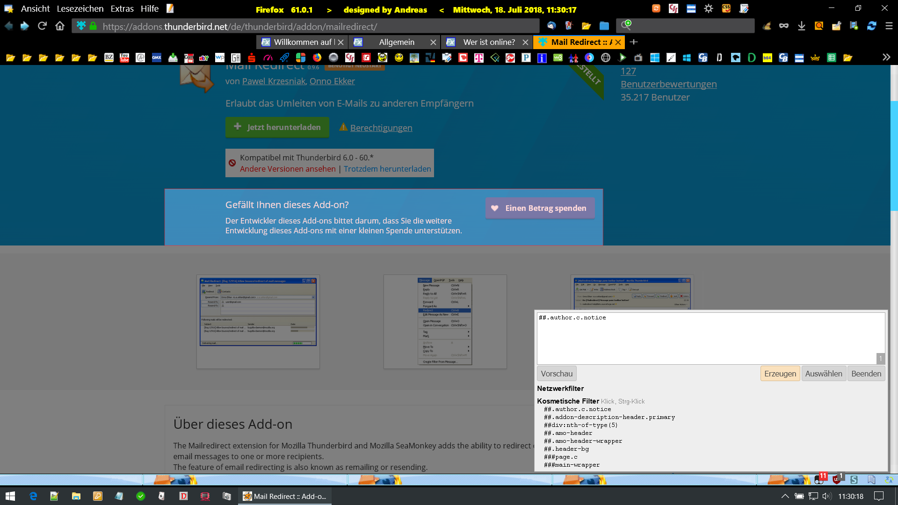Open the Firefox hamburger menu

[889, 26]
